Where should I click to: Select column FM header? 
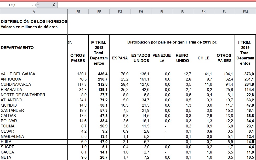coord(245,11)
